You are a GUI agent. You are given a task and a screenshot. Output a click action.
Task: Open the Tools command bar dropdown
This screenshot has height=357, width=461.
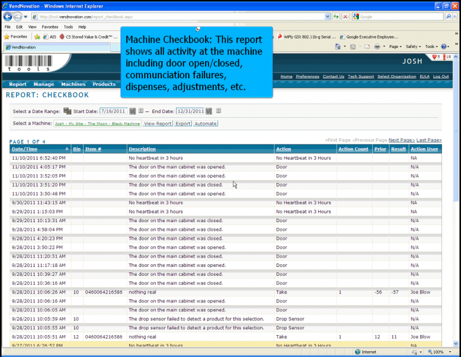[x=431, y=47]
